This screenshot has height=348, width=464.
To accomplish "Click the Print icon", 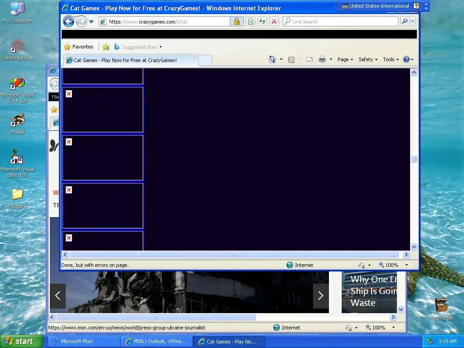I will point(322,59).
